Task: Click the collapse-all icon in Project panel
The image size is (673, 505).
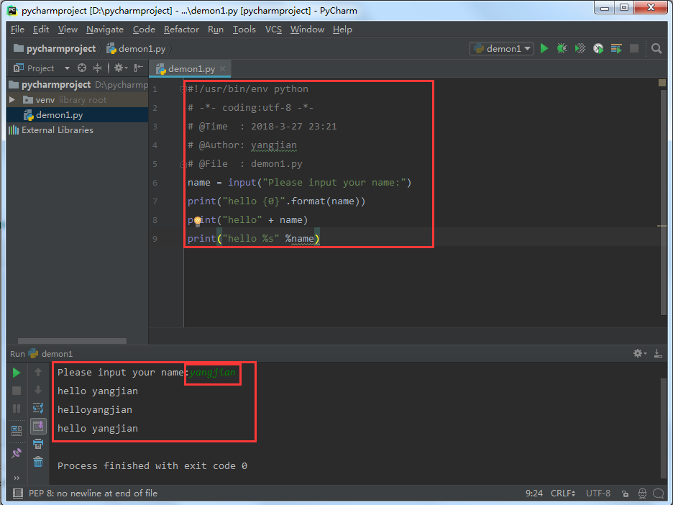Action: click(98, 68)
